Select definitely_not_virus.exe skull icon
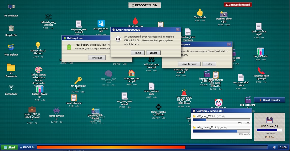This screenshot has width=290, height=151. click(x=48, y=17)
